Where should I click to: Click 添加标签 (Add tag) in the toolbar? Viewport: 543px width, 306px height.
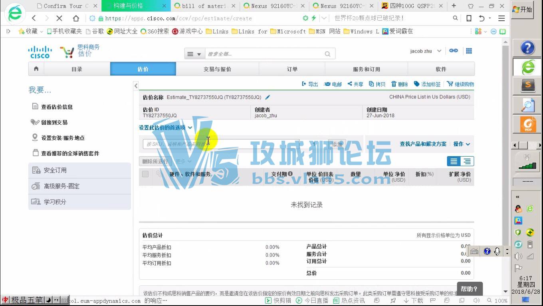click(427, 84)
